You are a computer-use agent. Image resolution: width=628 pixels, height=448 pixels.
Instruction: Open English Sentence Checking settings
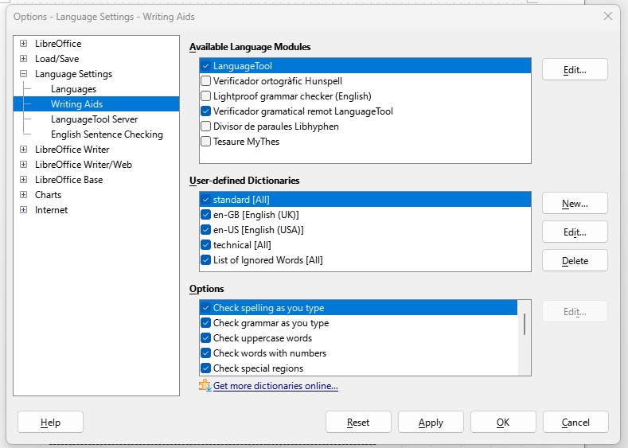click(x=107, y=134)
